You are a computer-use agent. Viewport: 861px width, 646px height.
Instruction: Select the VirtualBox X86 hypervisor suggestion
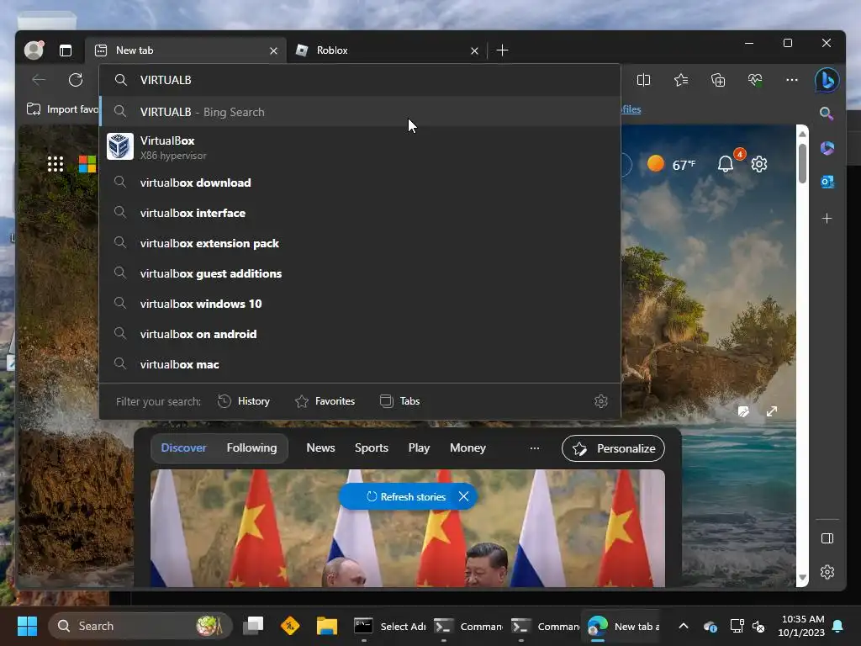pyautogui.click(x=360, y=147)
